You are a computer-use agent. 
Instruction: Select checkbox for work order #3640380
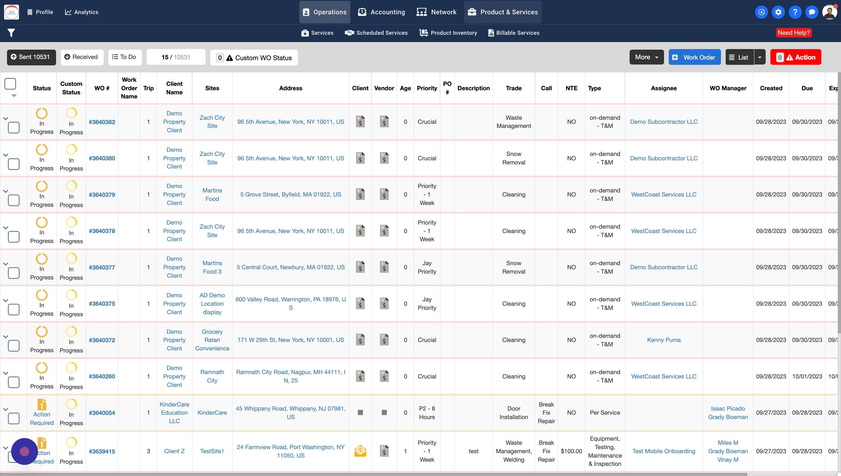click(x=14, y=164)
